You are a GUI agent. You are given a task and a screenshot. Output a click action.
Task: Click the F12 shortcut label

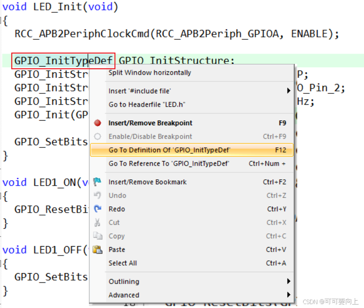(280, 150)
